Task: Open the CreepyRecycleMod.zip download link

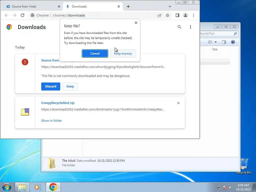Action: tap(58, 103)
